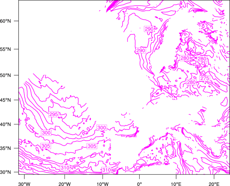Select the 20°E longitude axis label

214,184
